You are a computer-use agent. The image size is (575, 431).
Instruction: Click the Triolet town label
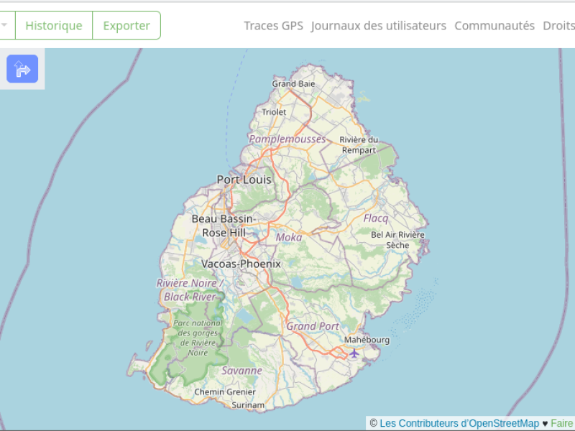pos(274,112)
